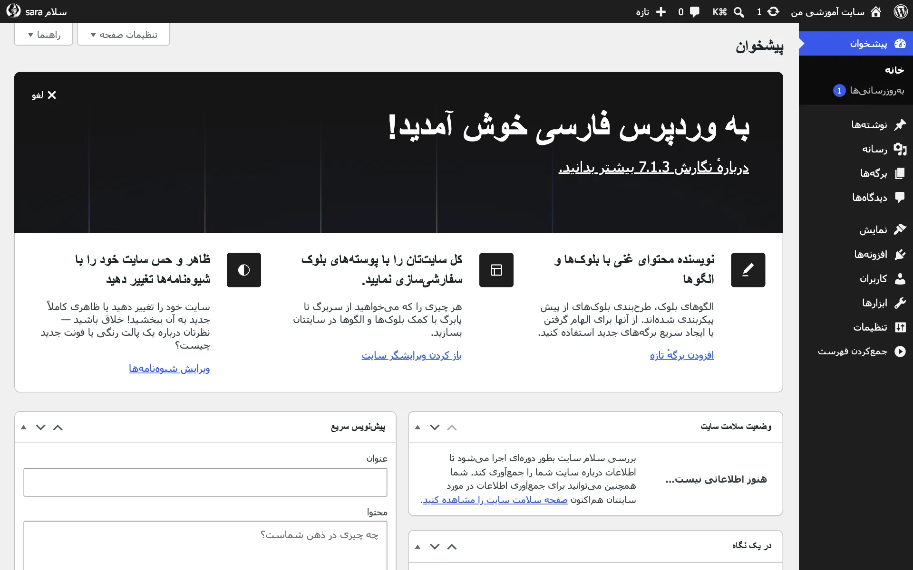Click باز کردن ویرایشگر سایت link
The width and height of the screenshot is (913, 570).
click(412, 355)
